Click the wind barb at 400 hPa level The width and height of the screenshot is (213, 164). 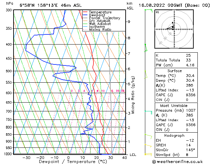pyautogui.click(x=146, y=48)
